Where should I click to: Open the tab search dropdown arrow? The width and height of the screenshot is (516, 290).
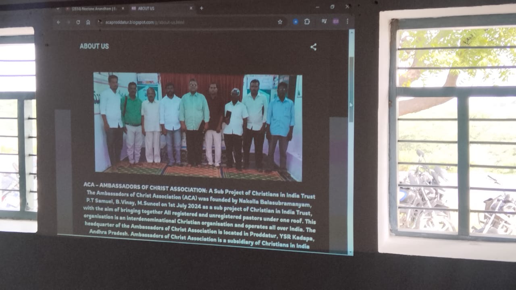58,8
